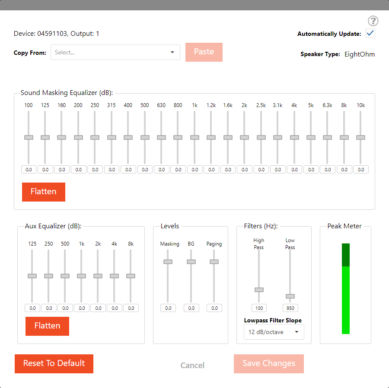The width and height of the screenshot is (389, 388).
Task: Click the Paging level slider handle
Action: (x=214, y=262)
